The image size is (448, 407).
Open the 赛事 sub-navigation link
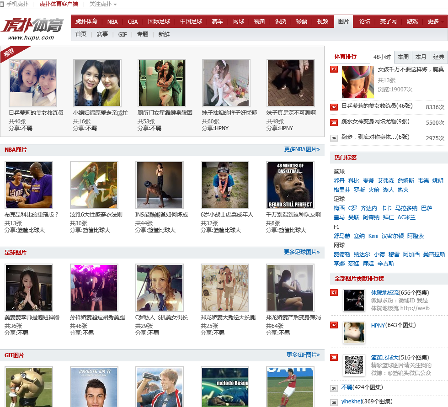(x=102, y=34)
